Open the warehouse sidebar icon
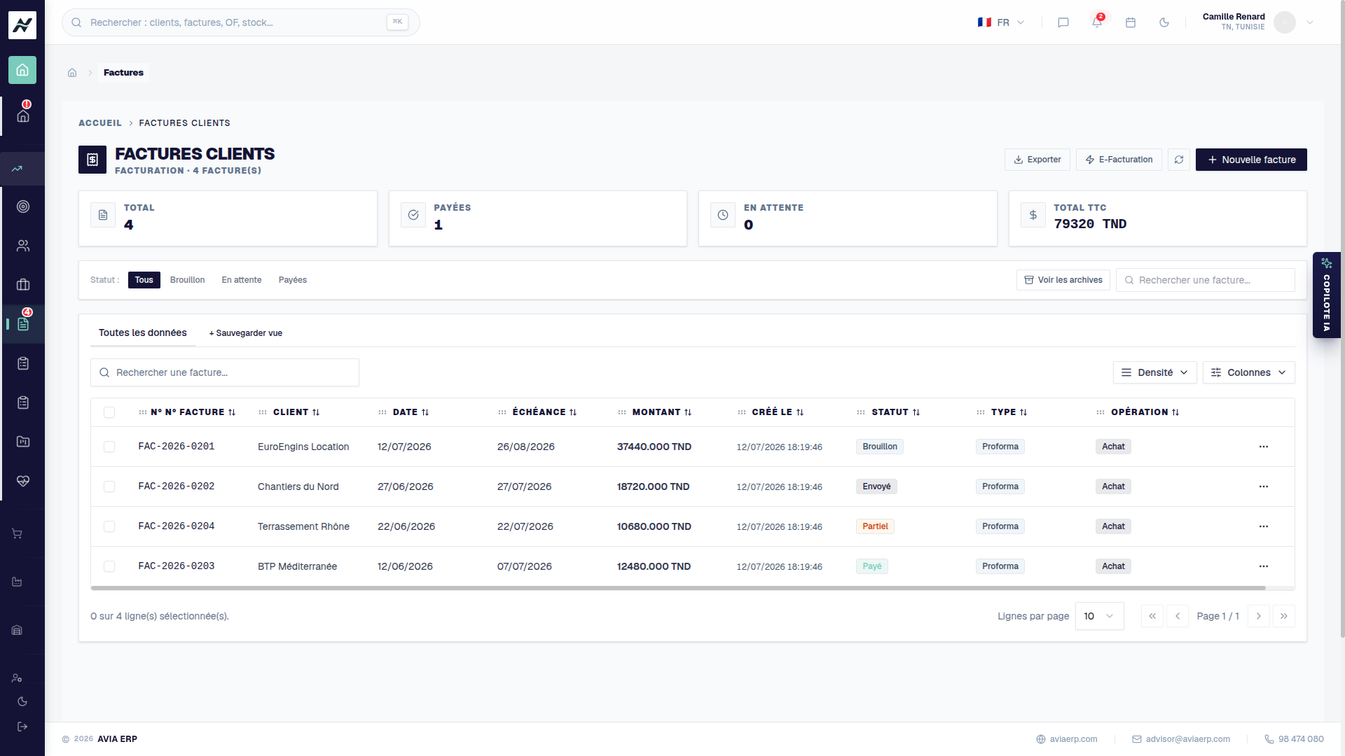 pyautogui.click(x=18, y=631)
